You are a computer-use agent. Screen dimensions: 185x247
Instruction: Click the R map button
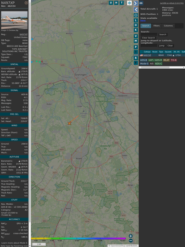[136, 58]
